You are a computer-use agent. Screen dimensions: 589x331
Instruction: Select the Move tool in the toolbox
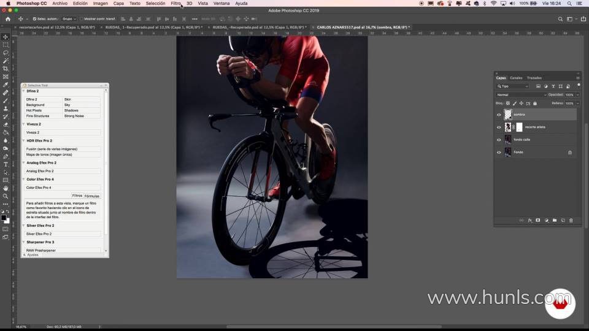pos(6,37)
